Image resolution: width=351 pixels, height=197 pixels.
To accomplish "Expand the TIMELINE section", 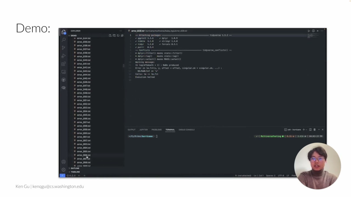I will click(75, 172).
